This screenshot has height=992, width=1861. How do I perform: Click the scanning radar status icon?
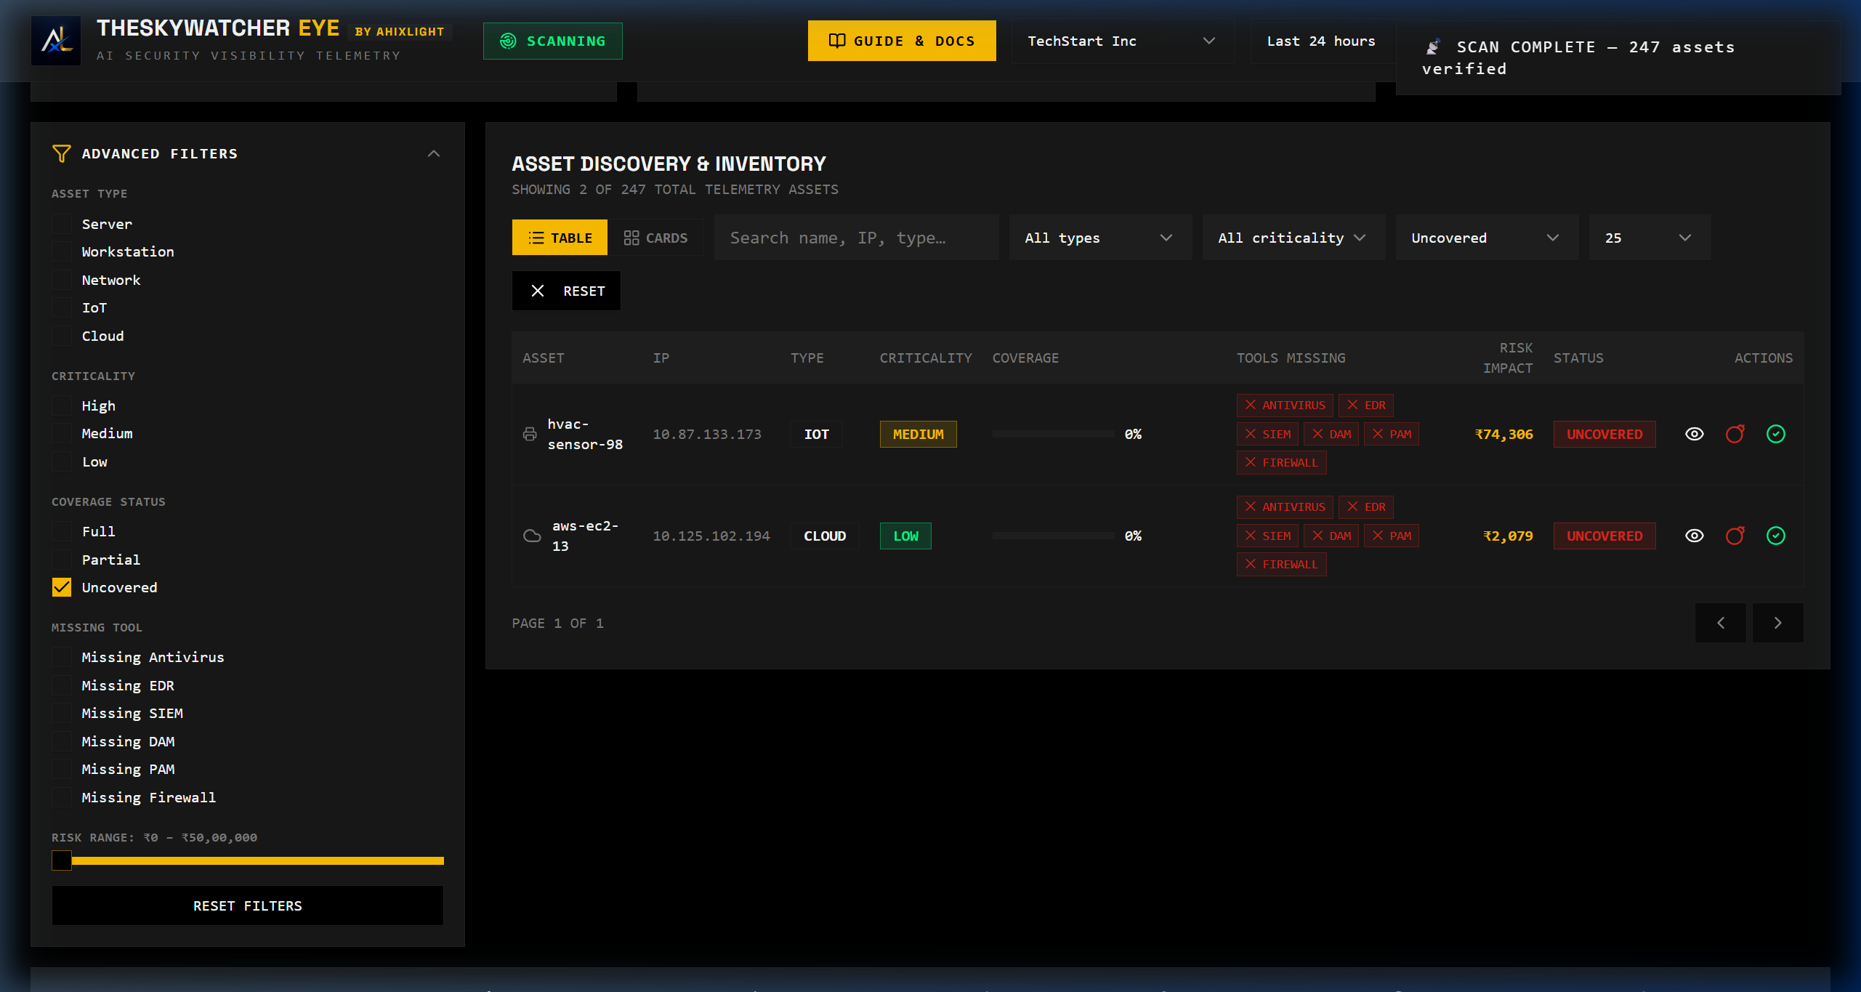pyautogui.click(x=508, y=41)
